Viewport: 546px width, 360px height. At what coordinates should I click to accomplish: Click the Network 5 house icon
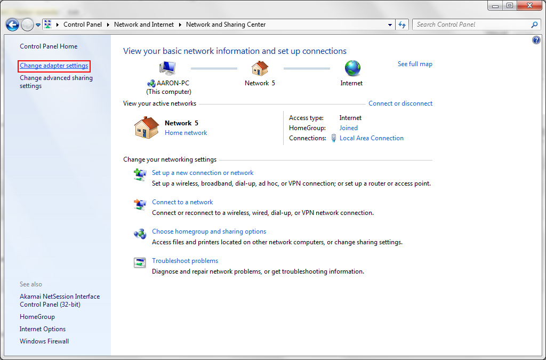tap(260, 68)
